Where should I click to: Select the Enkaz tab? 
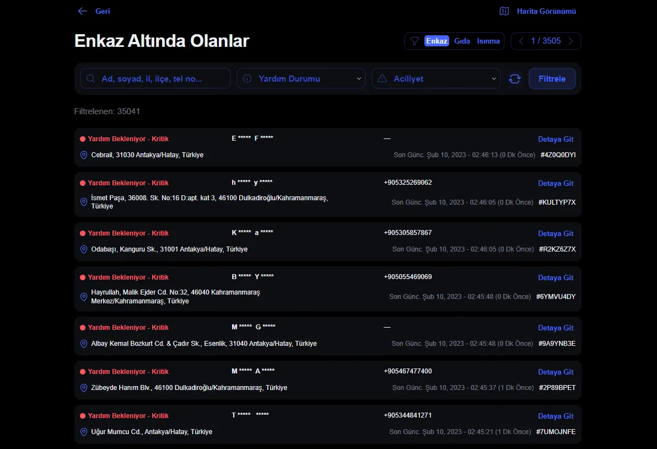coord(437,41)
